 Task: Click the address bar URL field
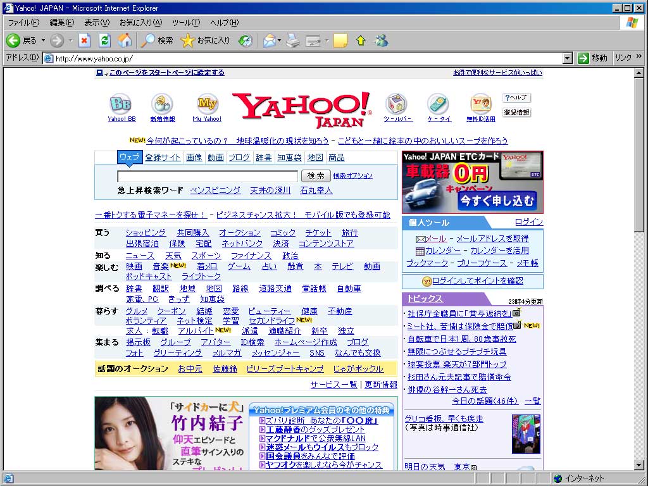click(x=303, y=58)
